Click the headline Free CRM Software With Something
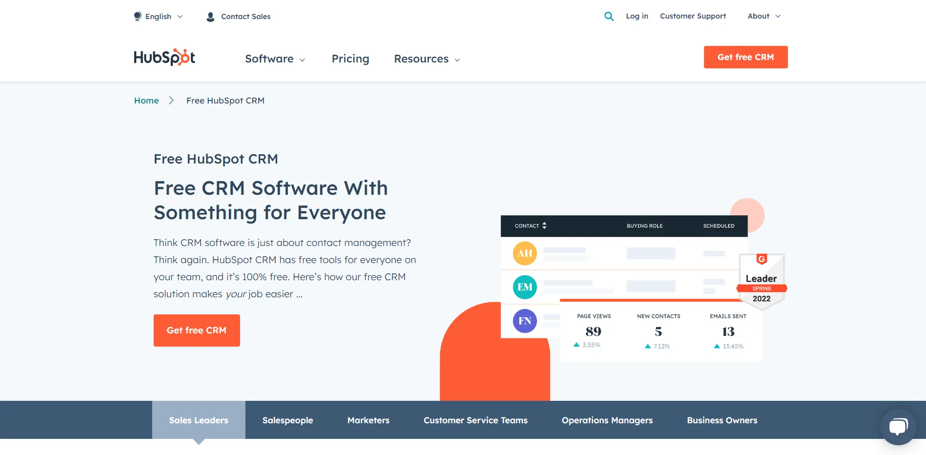Viewport: 926px width, 455px height. pyautogui.click(x=271, y=200)
